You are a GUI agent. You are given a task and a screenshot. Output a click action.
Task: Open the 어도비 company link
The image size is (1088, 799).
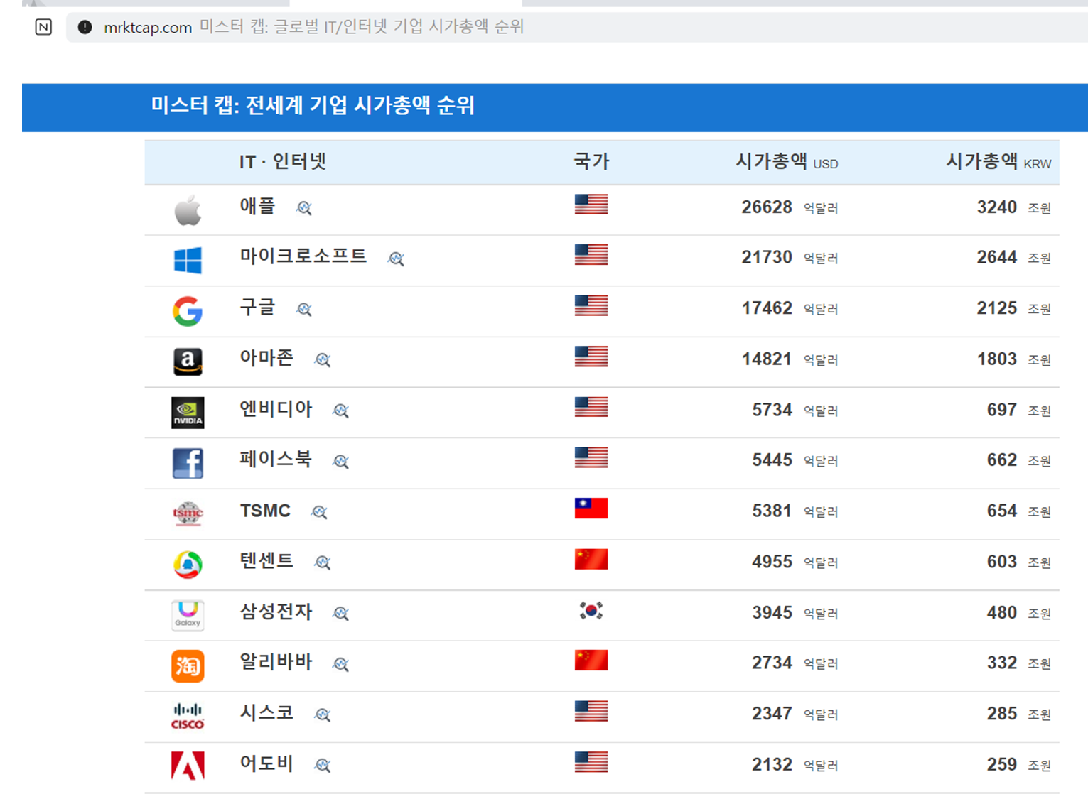[266, 764]
